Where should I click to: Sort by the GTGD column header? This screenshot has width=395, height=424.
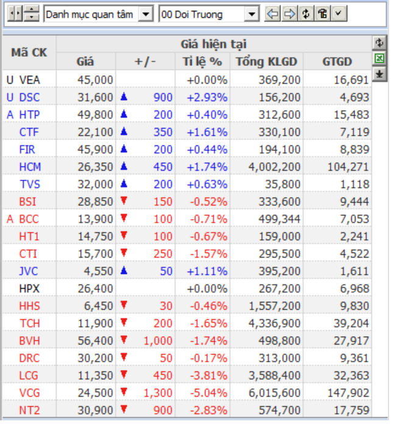pos(337,62)
